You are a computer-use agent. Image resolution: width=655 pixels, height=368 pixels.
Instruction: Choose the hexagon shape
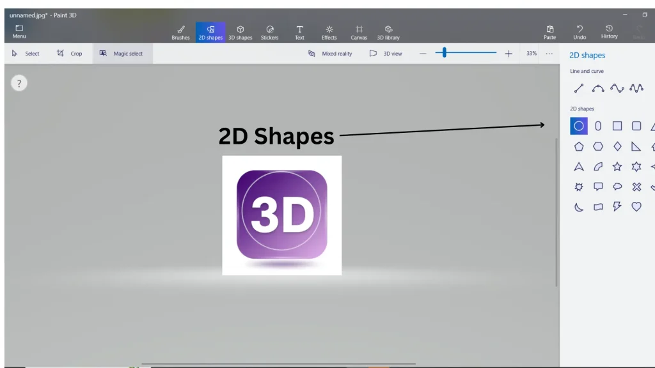[x=599, y=146]
